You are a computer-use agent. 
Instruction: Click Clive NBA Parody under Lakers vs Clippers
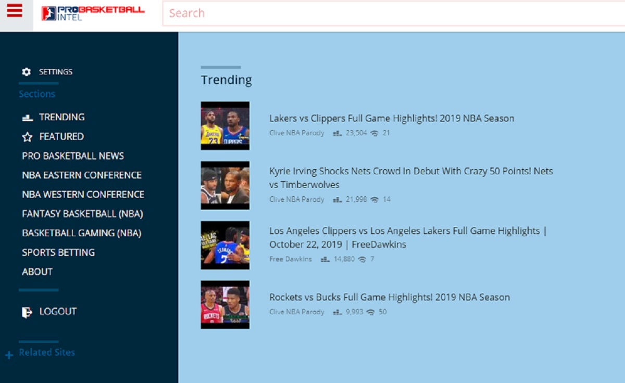pos(297,133)
